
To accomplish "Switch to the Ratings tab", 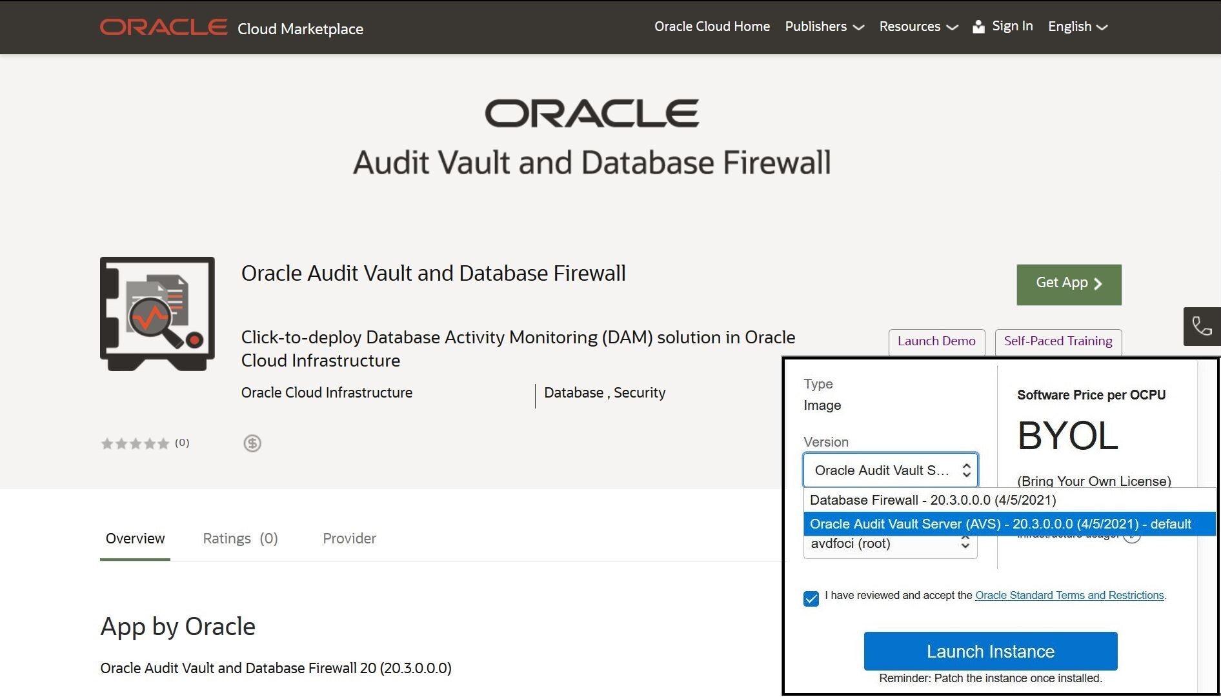I will coord(240,538).
